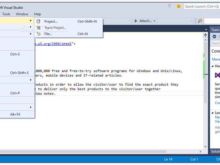220x165 pixels.
Task: Click the blue link under the hosted description text
Action: [x=217, y=103]
